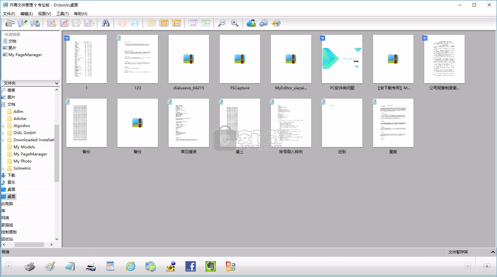Click the scanner acquire image toolbar icon
This screenshot has width=497, height=277.
[x=10, y=23]
